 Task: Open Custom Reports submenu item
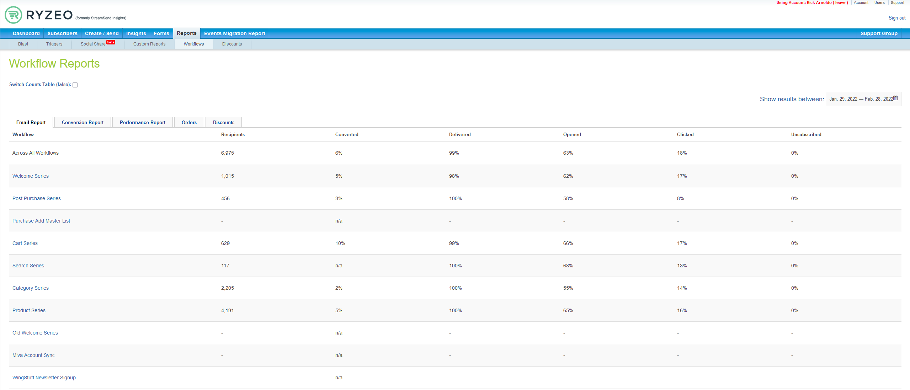coord(149,44)
